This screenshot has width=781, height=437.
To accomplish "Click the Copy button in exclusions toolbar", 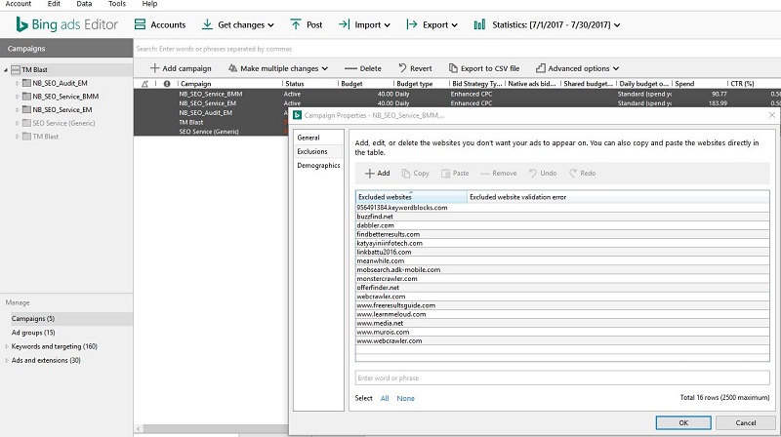I will [x=416, y=174].
